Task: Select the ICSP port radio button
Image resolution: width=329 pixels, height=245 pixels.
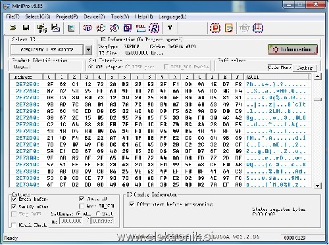Action: (x=128, y=67)
